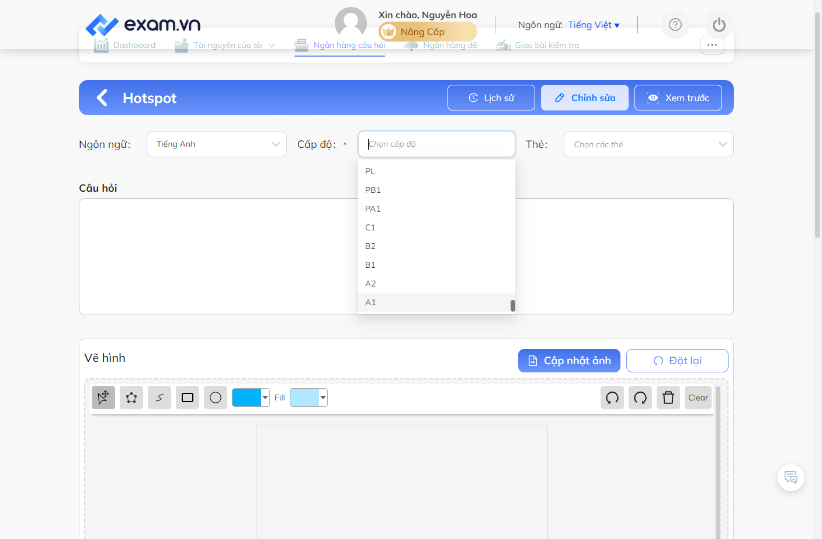The image size is (822, 539).
Task: Click the trash delete icon
Action: point(668,398)
